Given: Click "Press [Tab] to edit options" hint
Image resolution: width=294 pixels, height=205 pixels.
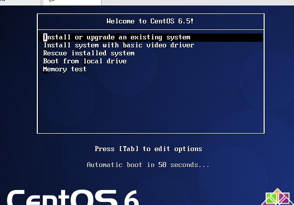Looking at the screenshot, I should click(x=149, y=149).
